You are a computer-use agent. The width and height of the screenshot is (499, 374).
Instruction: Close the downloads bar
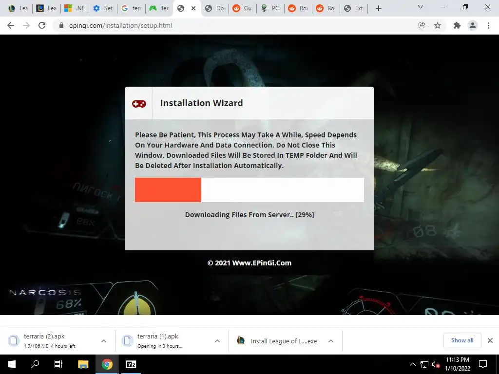point(490,340)
